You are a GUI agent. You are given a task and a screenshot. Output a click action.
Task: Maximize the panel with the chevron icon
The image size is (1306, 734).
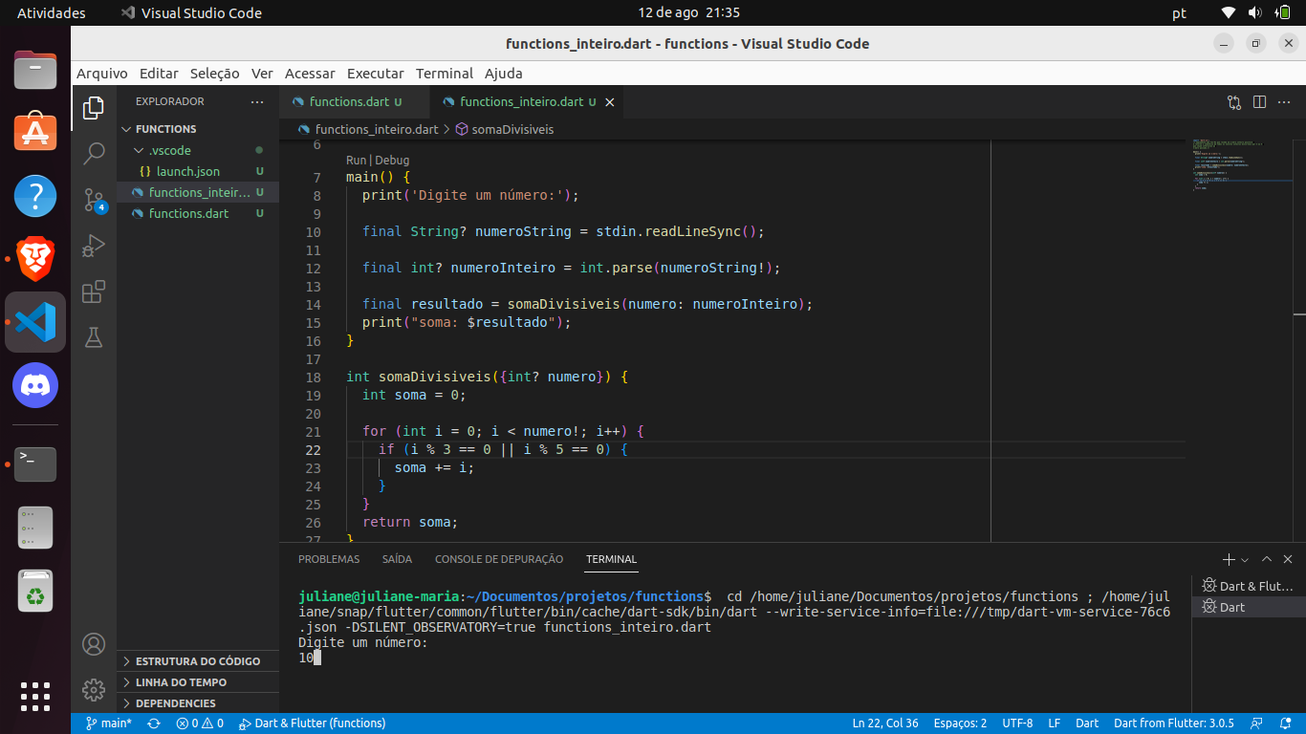pyautogui.click(x=1266, y=559)
